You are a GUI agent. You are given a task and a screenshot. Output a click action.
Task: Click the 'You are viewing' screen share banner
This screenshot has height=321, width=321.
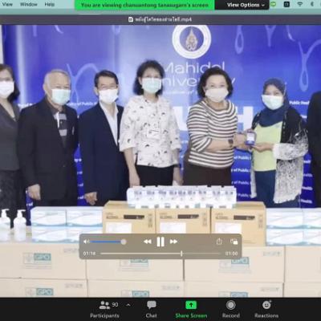[144, 5]
